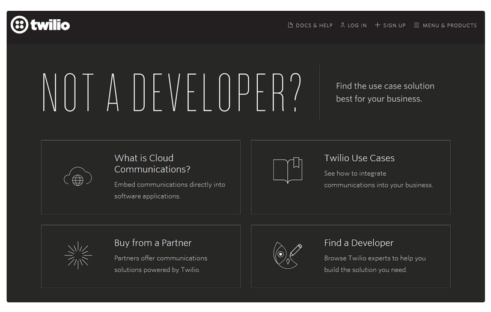Click the document icon beside Docs & Help
Screen dimensions: 491x312
pyautogui.click(x=290, y=25)
